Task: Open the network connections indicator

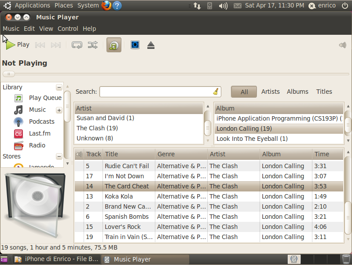Action: 197,6
